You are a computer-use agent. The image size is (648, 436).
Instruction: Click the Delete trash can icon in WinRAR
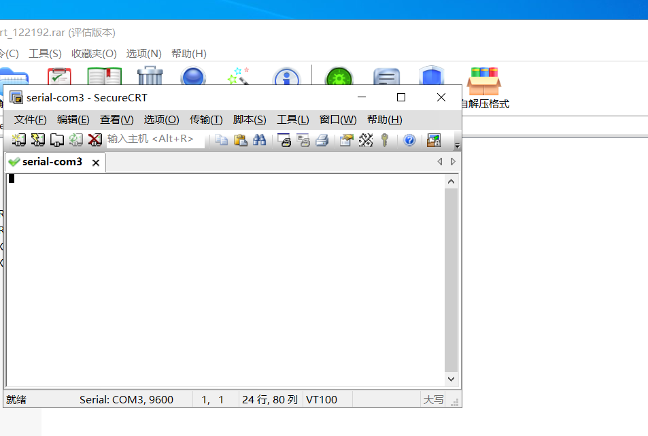coord(150,76)
